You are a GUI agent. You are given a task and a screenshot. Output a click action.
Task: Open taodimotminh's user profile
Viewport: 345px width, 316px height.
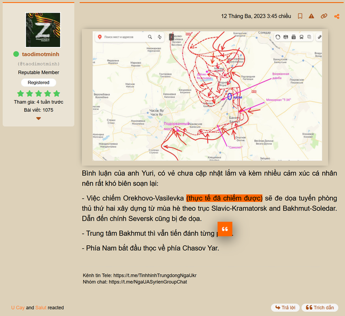[40, 54]
